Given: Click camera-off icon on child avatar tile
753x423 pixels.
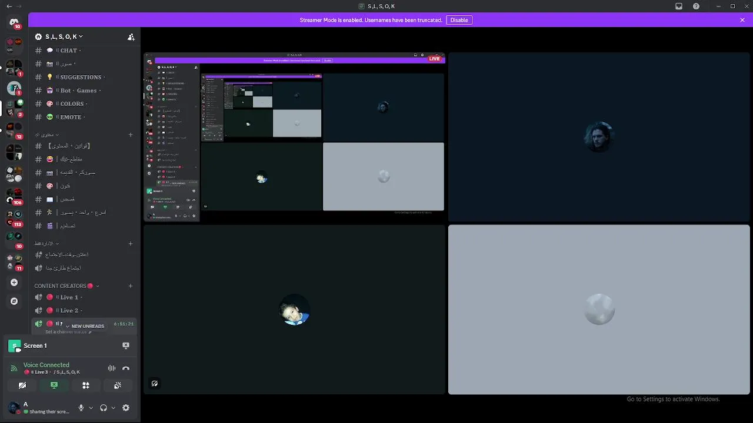Looking at the screenshot, I should 154,384.
